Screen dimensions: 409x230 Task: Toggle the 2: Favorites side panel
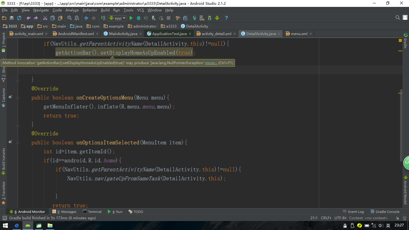4,193
